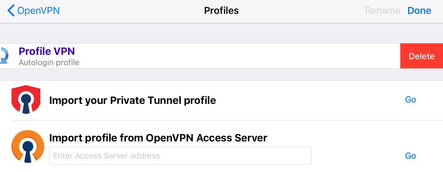The image size is (443, 172).
Task: Go back via the OpenVPN label
Action: click(38, 11)
